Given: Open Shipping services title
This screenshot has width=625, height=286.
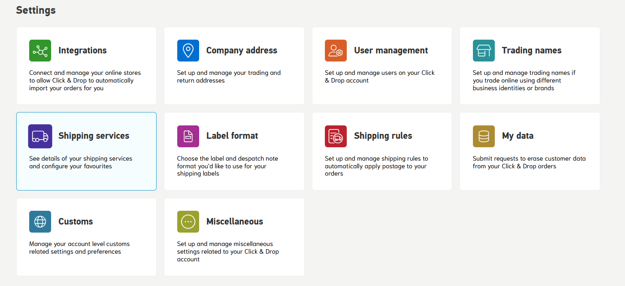Looking at the screenshot, I should click(94, 136).
